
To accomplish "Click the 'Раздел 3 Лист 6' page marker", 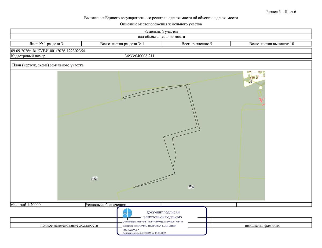I will pyautogui.click(x=281, y=12).
